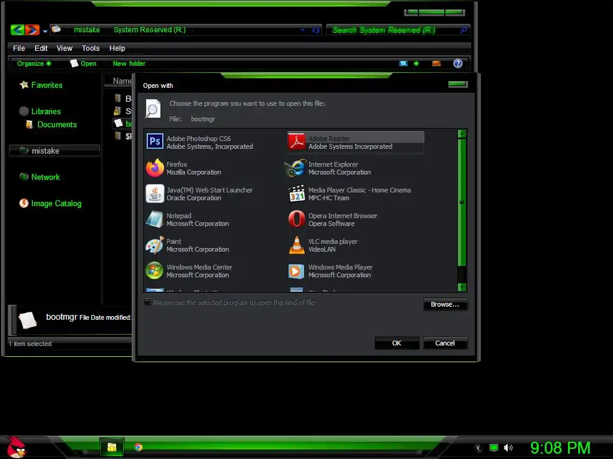
Task: Click network monitor tray icon
Action: [494, 448]
